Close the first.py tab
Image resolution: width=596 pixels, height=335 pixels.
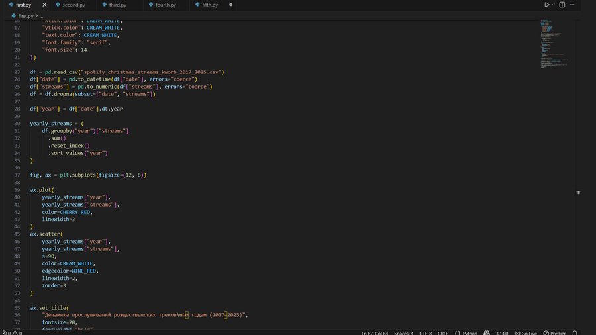[44, 5]
